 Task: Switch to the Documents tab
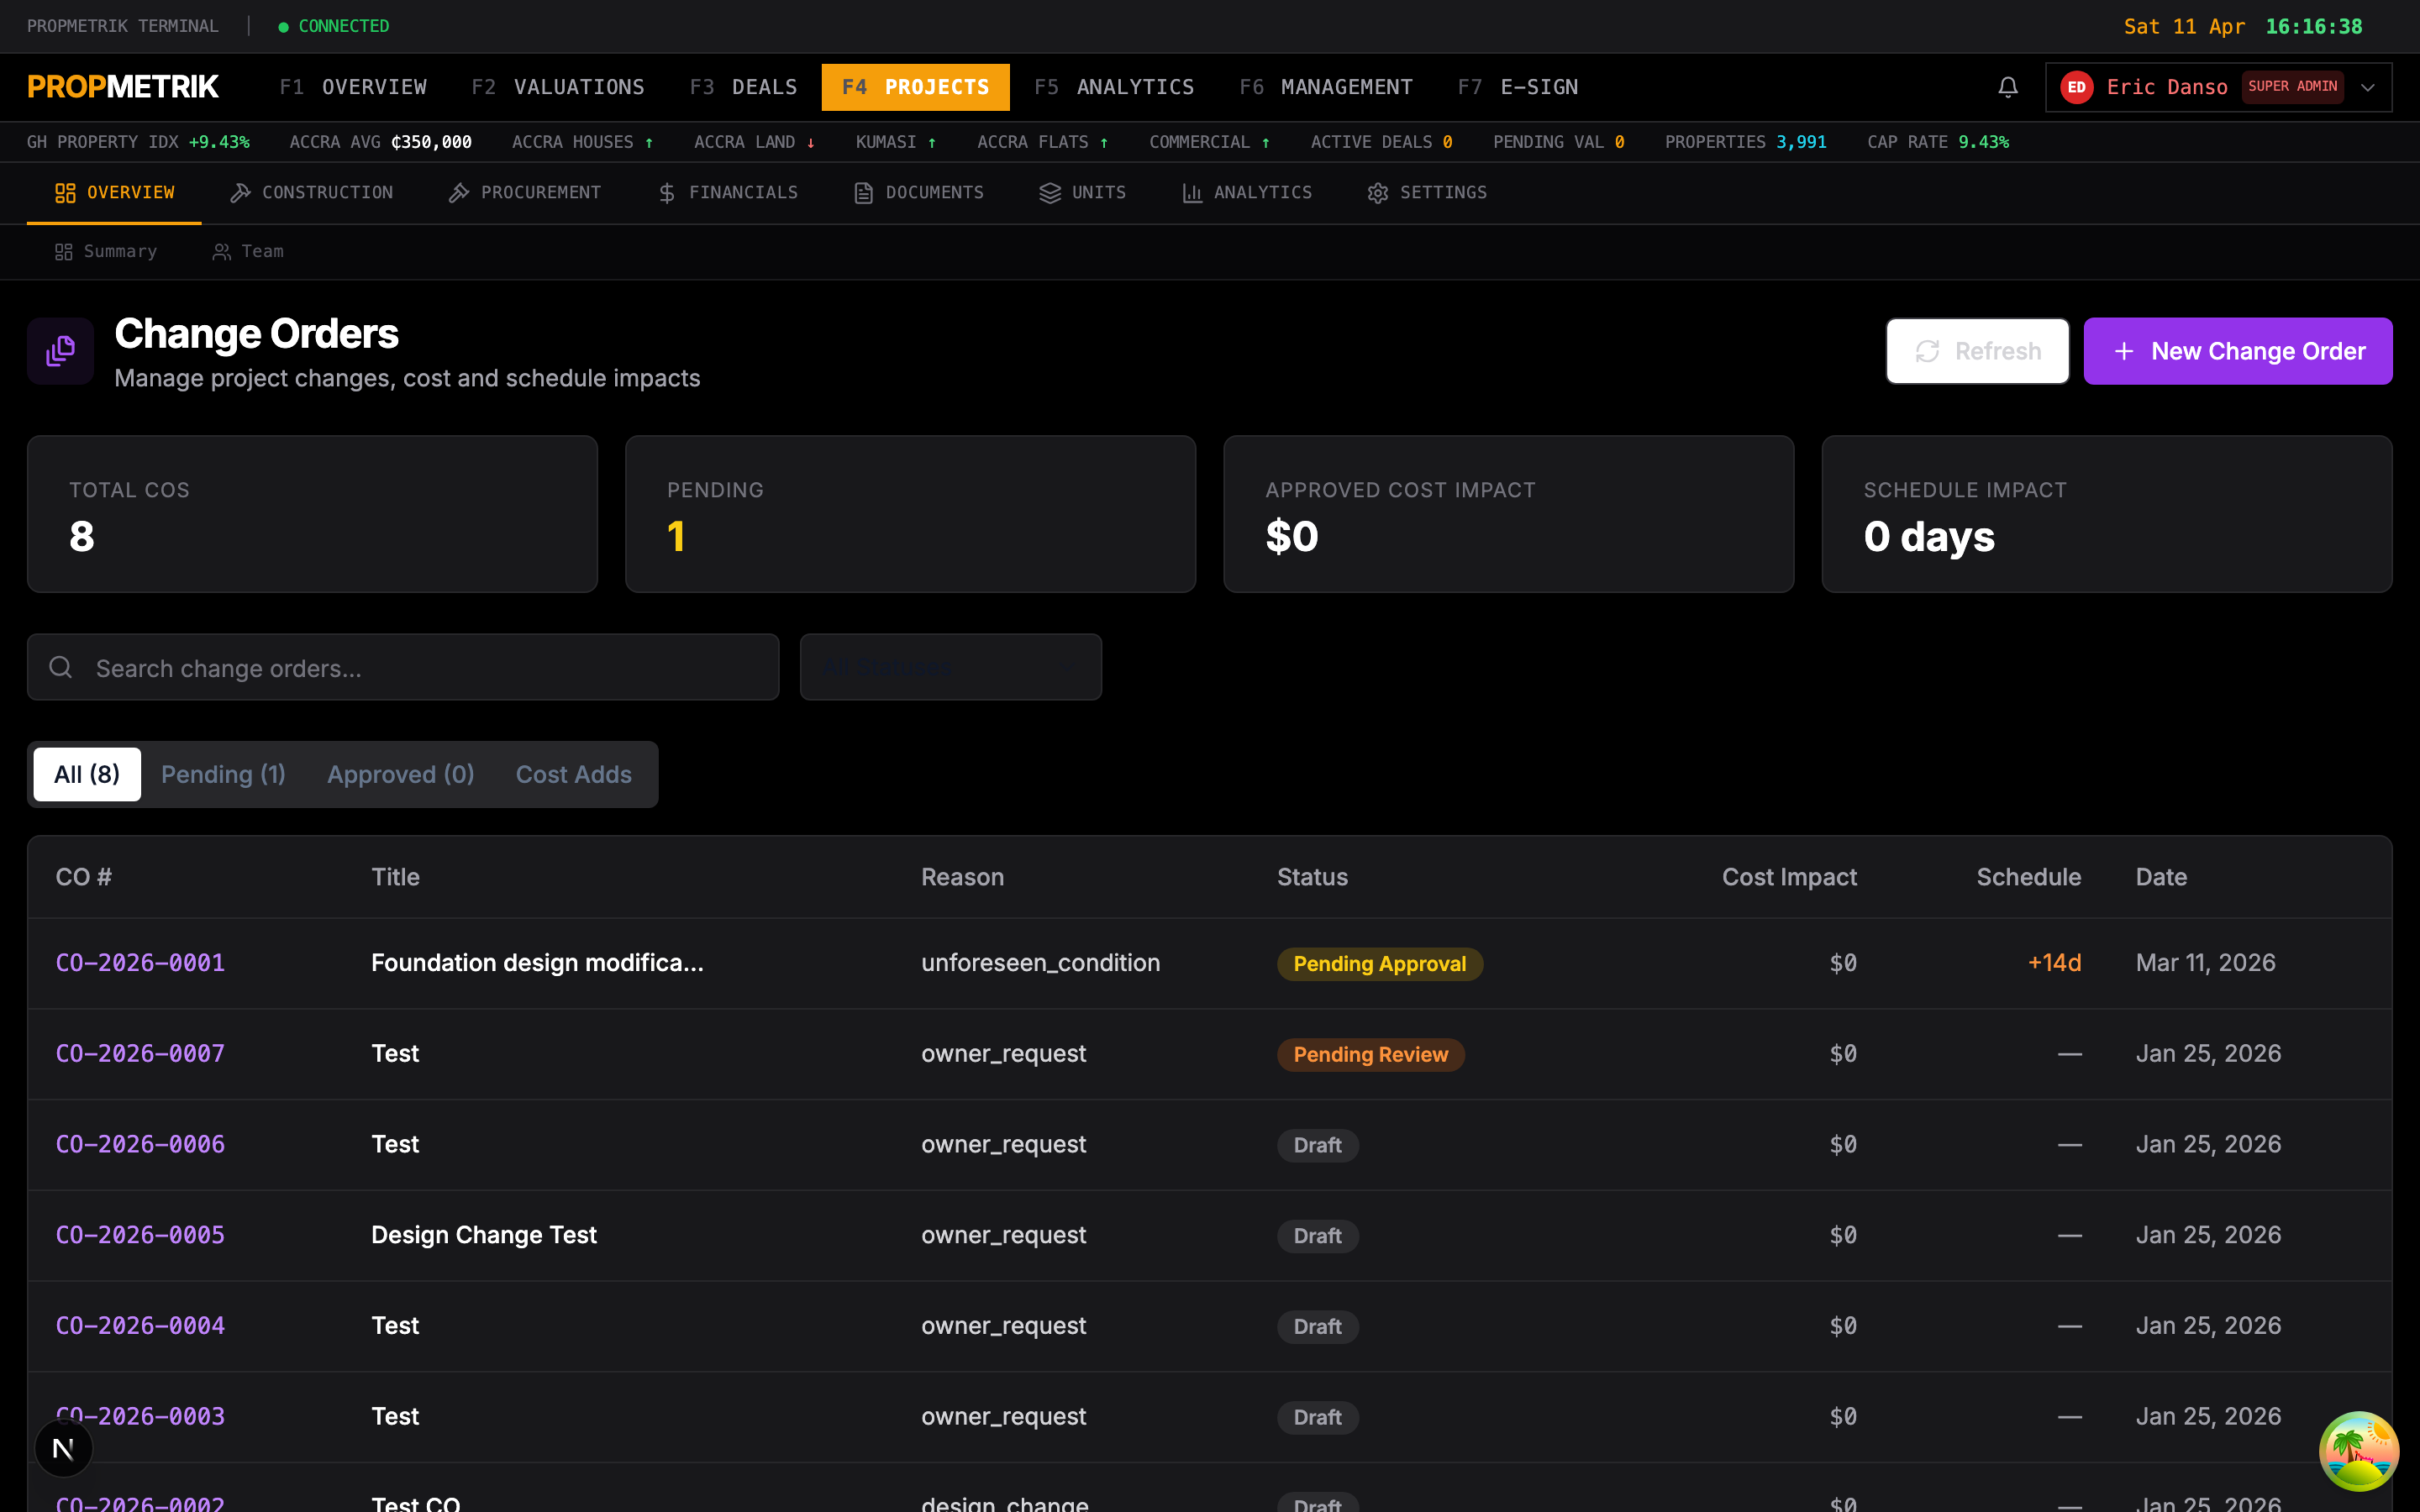coord(919,193)
